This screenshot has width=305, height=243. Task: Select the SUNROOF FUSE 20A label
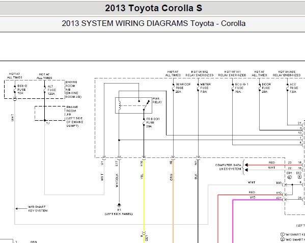(183, 88)
